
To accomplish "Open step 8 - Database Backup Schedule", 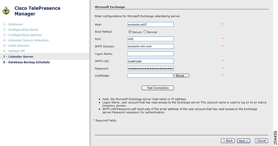I will (x=27, y=62).
